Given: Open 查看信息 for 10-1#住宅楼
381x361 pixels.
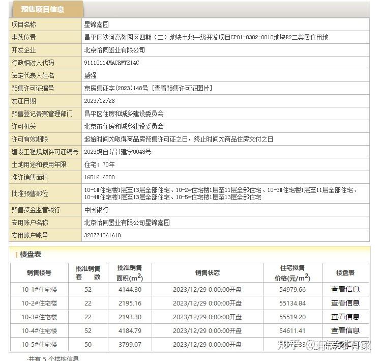Looking at the screenshot, I should click(x=345, y=289).
